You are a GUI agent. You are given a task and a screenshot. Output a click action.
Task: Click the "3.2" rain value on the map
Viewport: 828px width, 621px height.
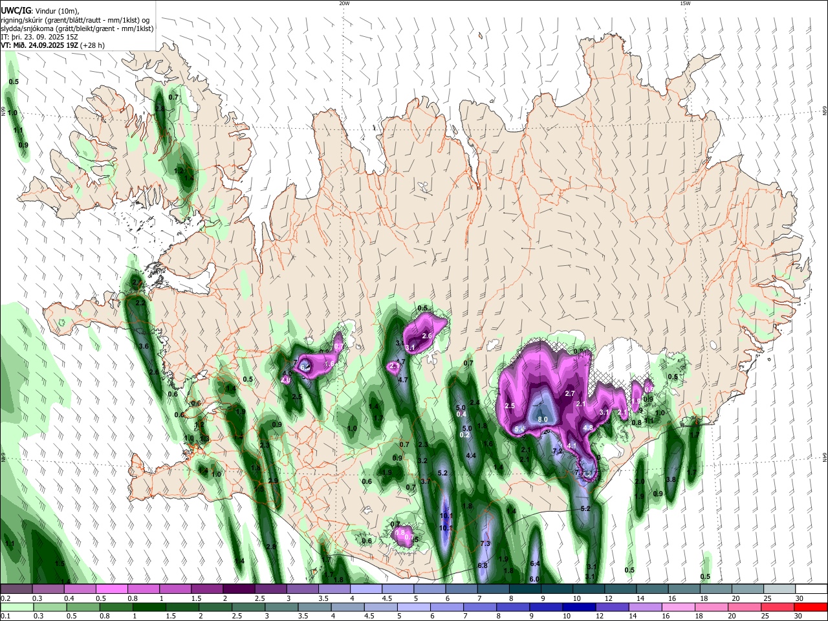[x=423, y=461]
